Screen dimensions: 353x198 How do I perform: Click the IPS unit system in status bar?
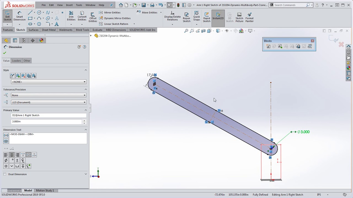(319, 195)
